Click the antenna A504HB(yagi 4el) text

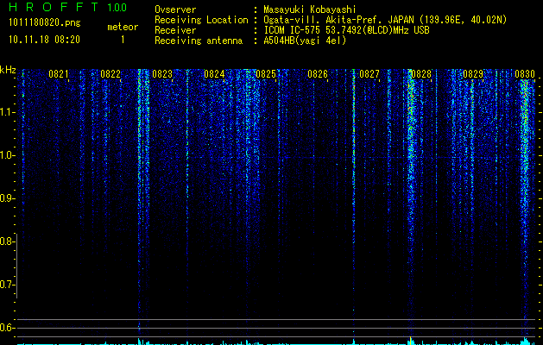point(305,41)
